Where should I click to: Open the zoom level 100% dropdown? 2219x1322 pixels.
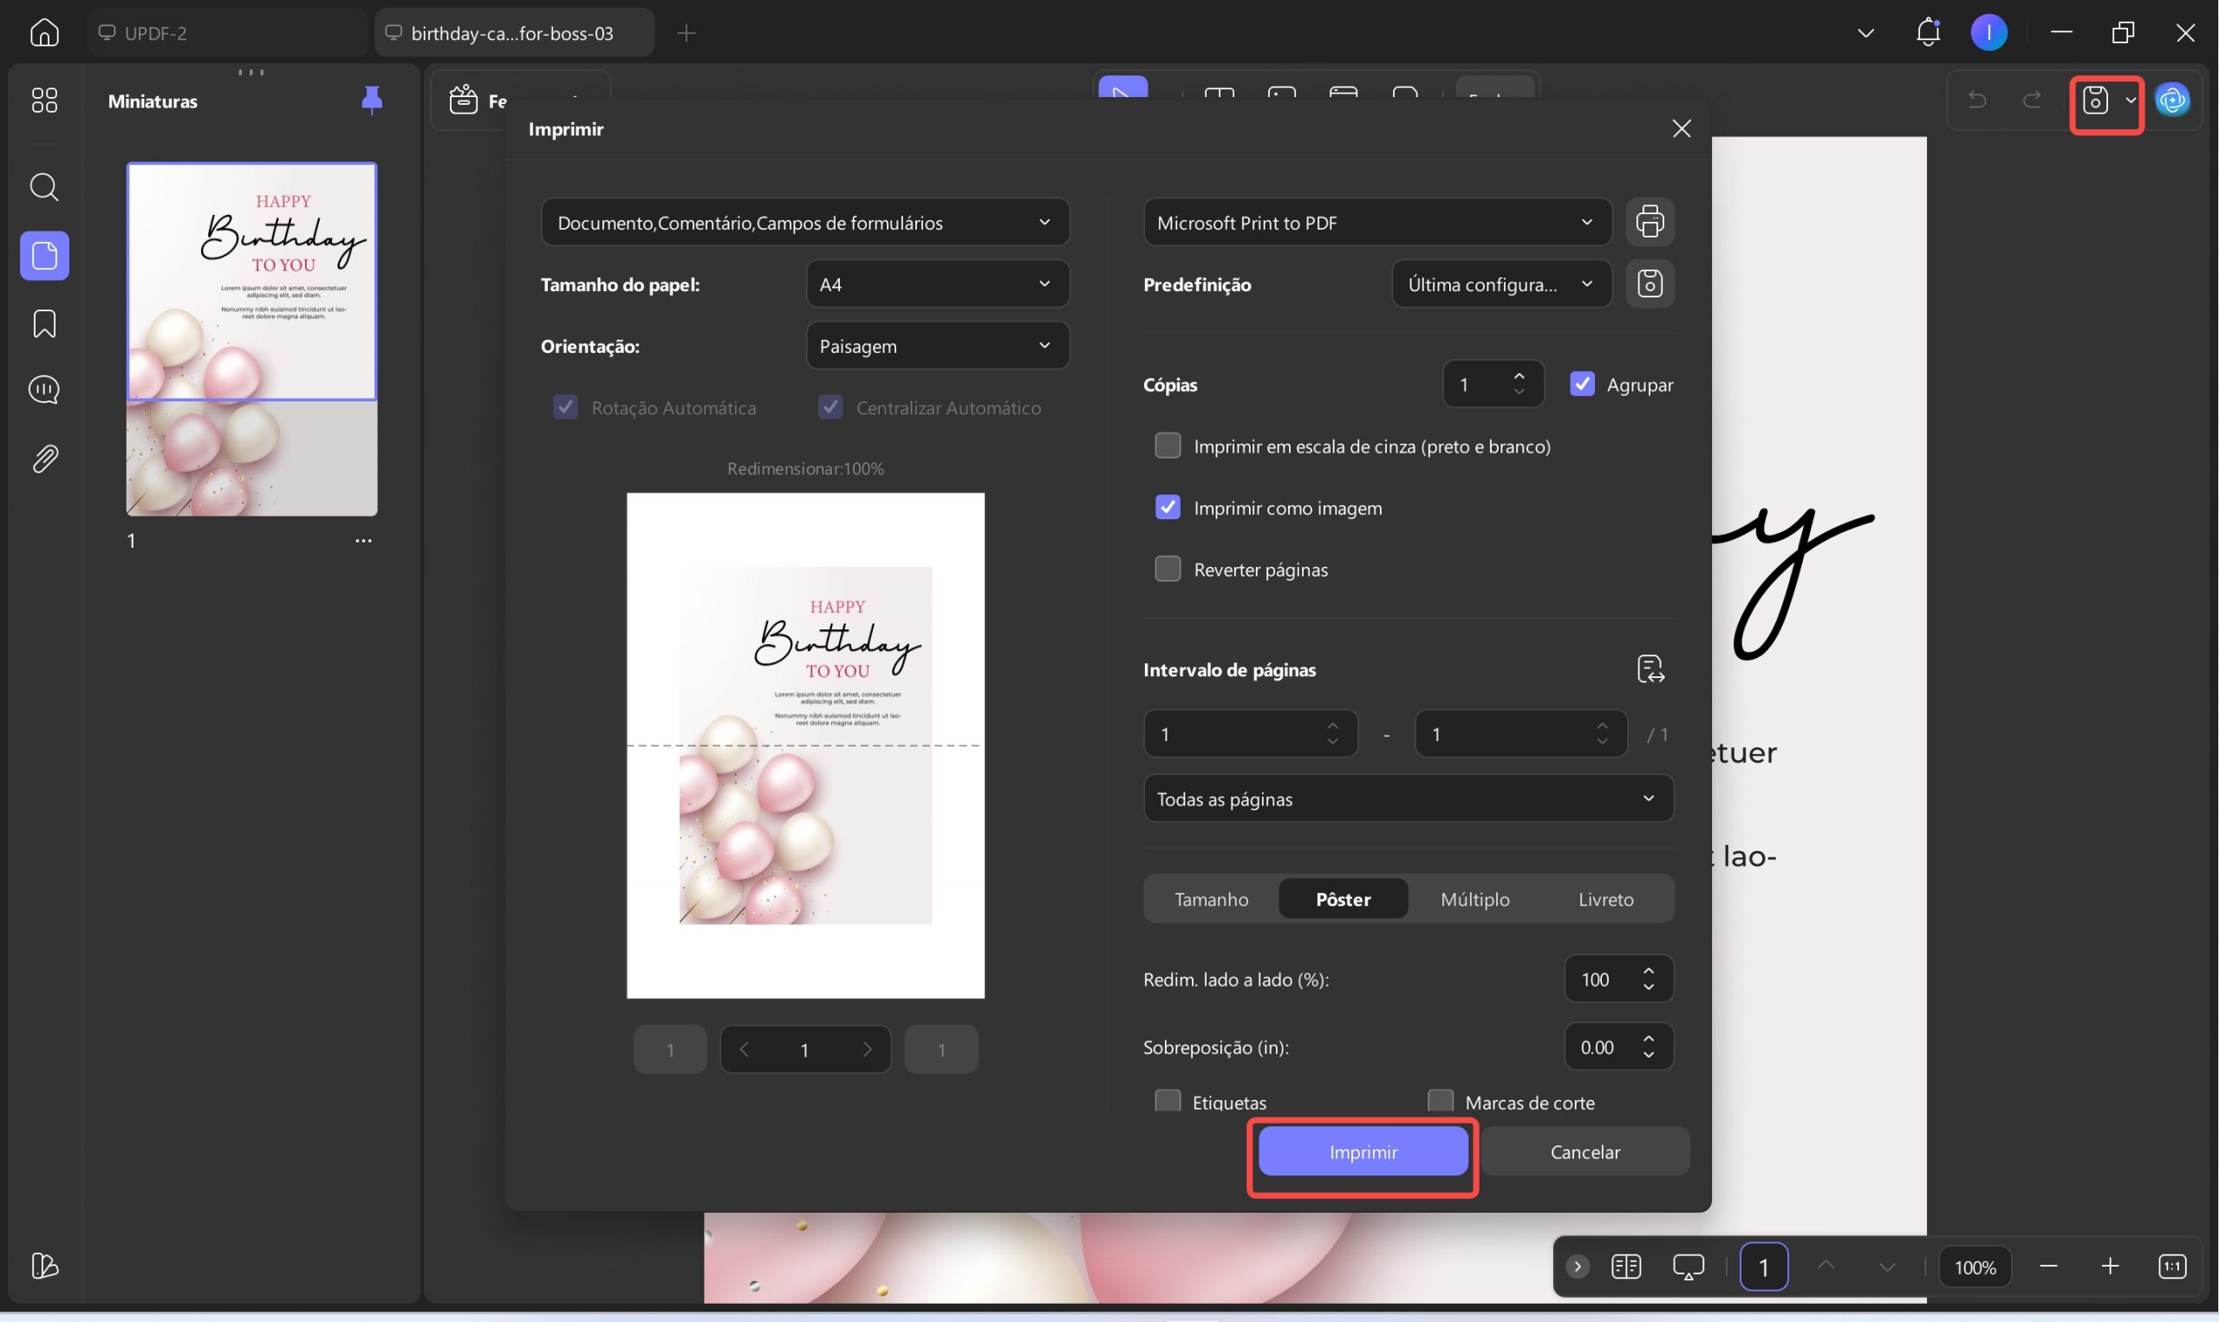1974,1266
